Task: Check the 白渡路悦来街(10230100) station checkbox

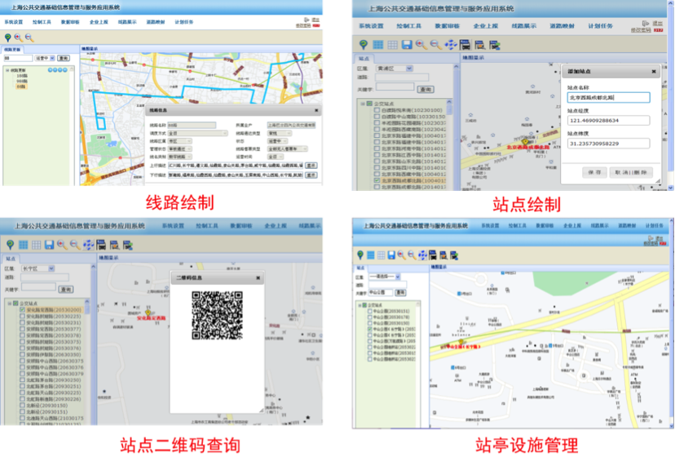Action: [377, 110]
